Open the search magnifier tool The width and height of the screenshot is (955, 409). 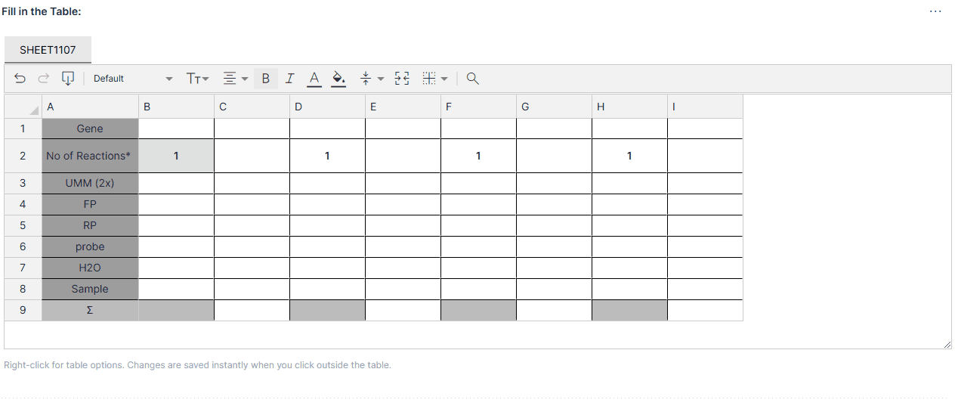(473, 79)
